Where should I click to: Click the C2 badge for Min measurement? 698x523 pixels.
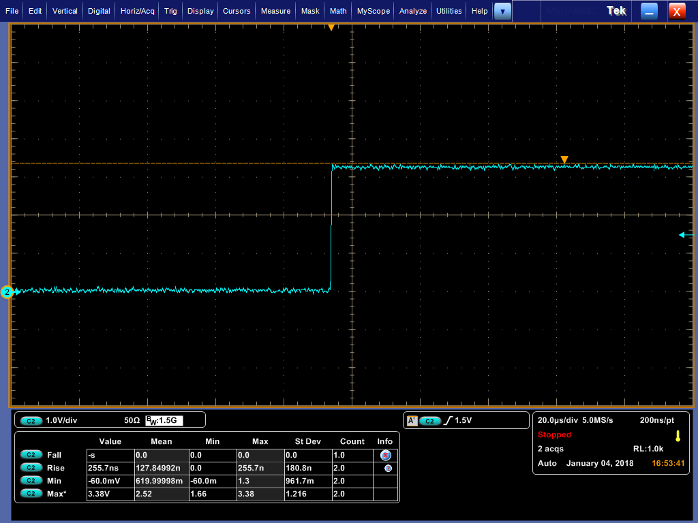coord(31,480)
